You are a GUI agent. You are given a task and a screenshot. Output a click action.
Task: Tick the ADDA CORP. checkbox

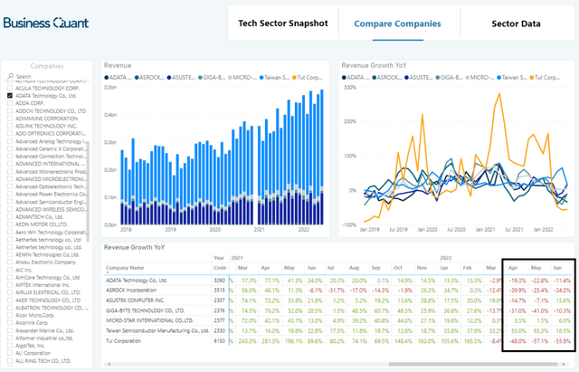point(10,103)
